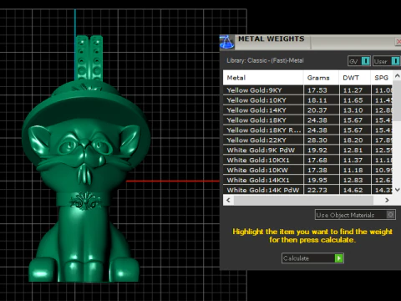Click the Calculate button
401x301 pixels.
pos(312,258)
